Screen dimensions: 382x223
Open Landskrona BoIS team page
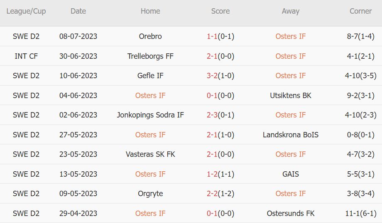click(x=290, y=135)
